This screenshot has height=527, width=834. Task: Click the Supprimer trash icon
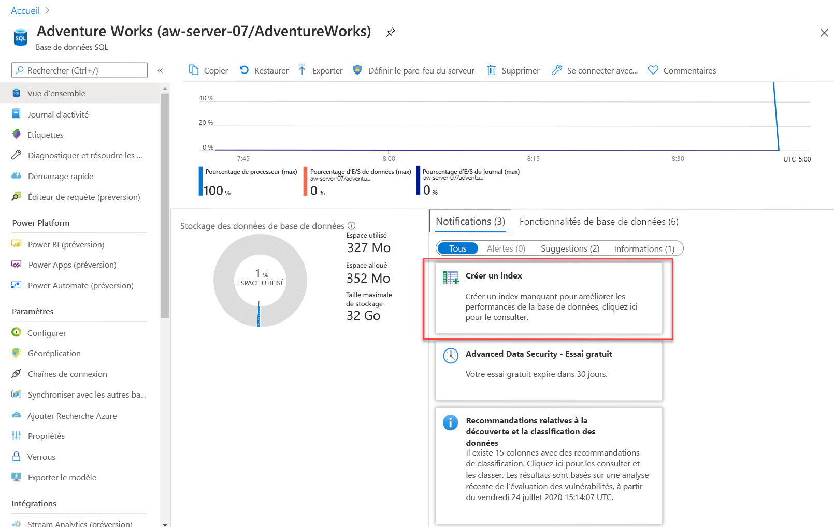pos(492,70)
